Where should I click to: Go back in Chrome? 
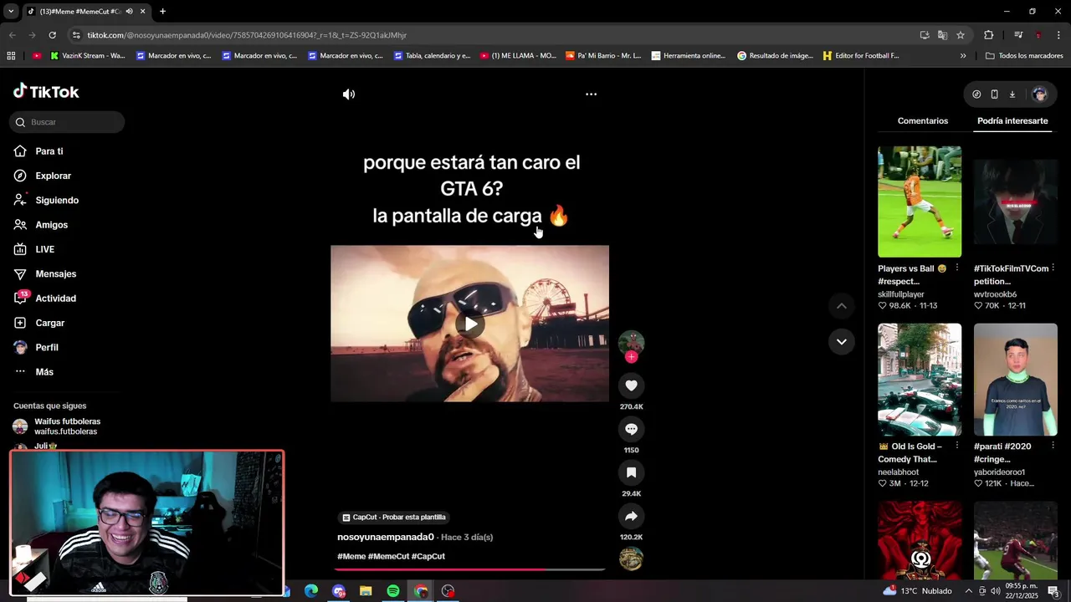(x=12, y=35)
